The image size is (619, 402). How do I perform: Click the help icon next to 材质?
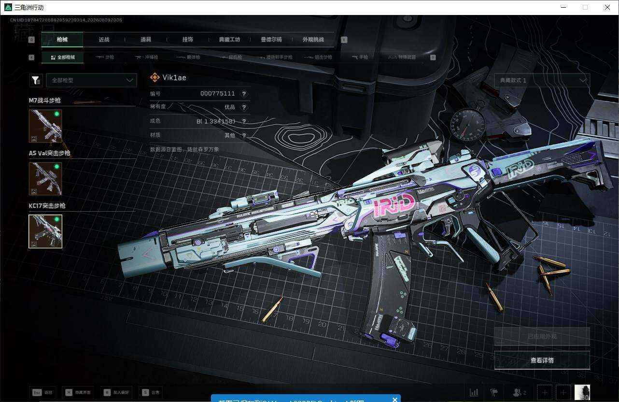coord(244,135)
